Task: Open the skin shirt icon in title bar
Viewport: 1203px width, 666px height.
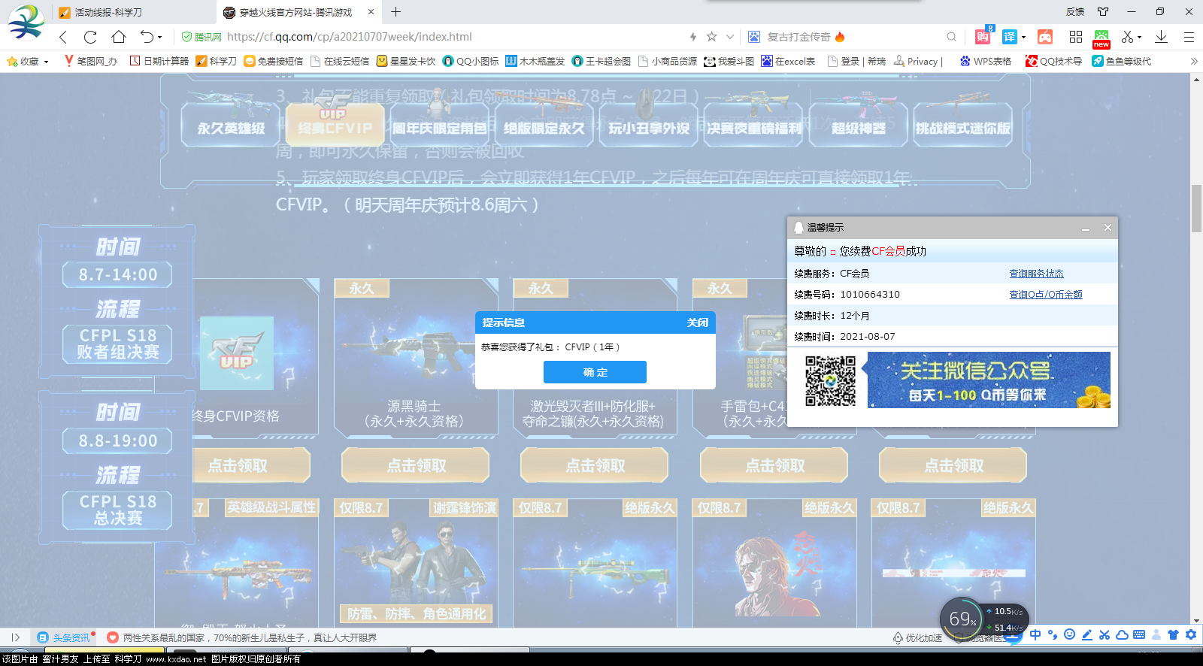Action: coord(1103,12)
